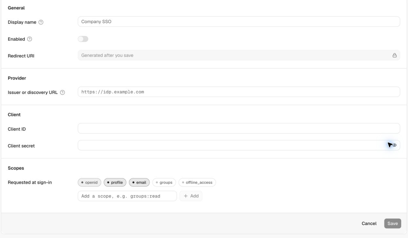The width and height of the screenshot is (408, 238).
Task: Click the Provider section heading
Action: 17,78
